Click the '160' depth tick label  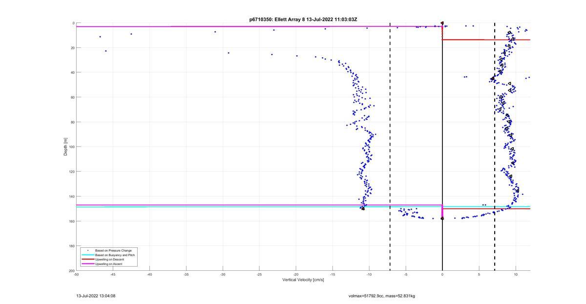pyautogui.click(x=71, y=221)
